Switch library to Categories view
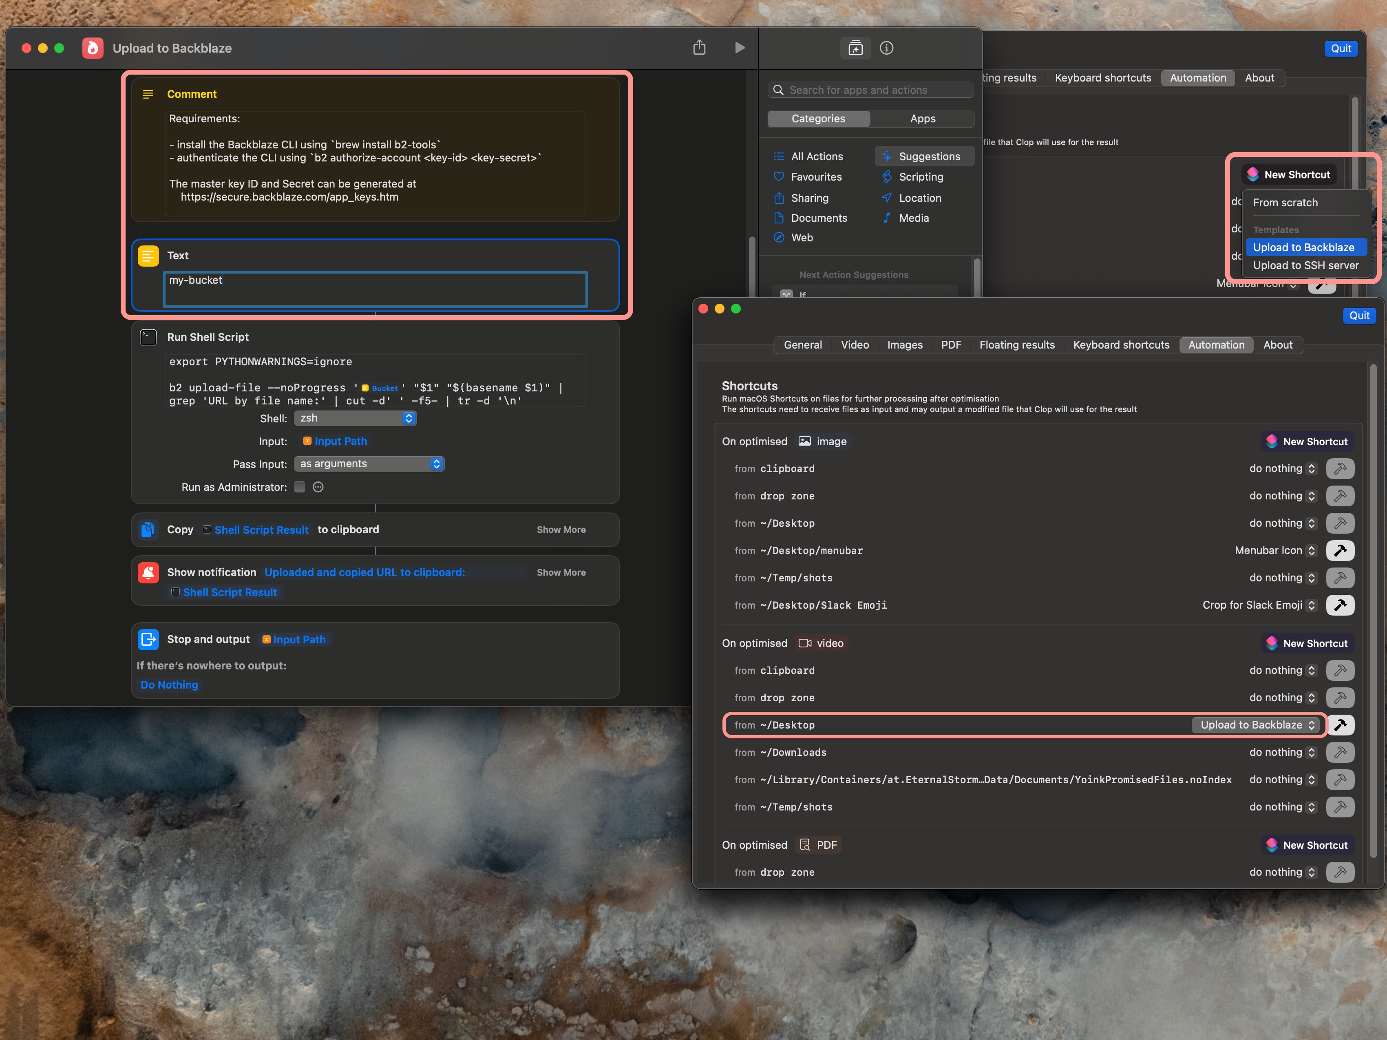 pyautogui.click(x=818, y=119)
